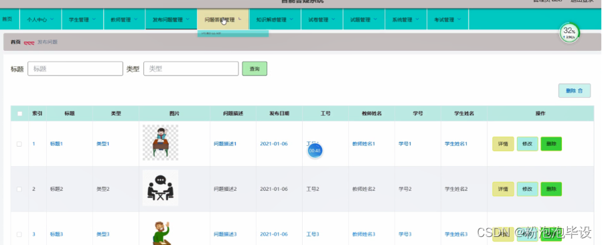Click the bulk 删除 button with the trash icon

(575, 91)
